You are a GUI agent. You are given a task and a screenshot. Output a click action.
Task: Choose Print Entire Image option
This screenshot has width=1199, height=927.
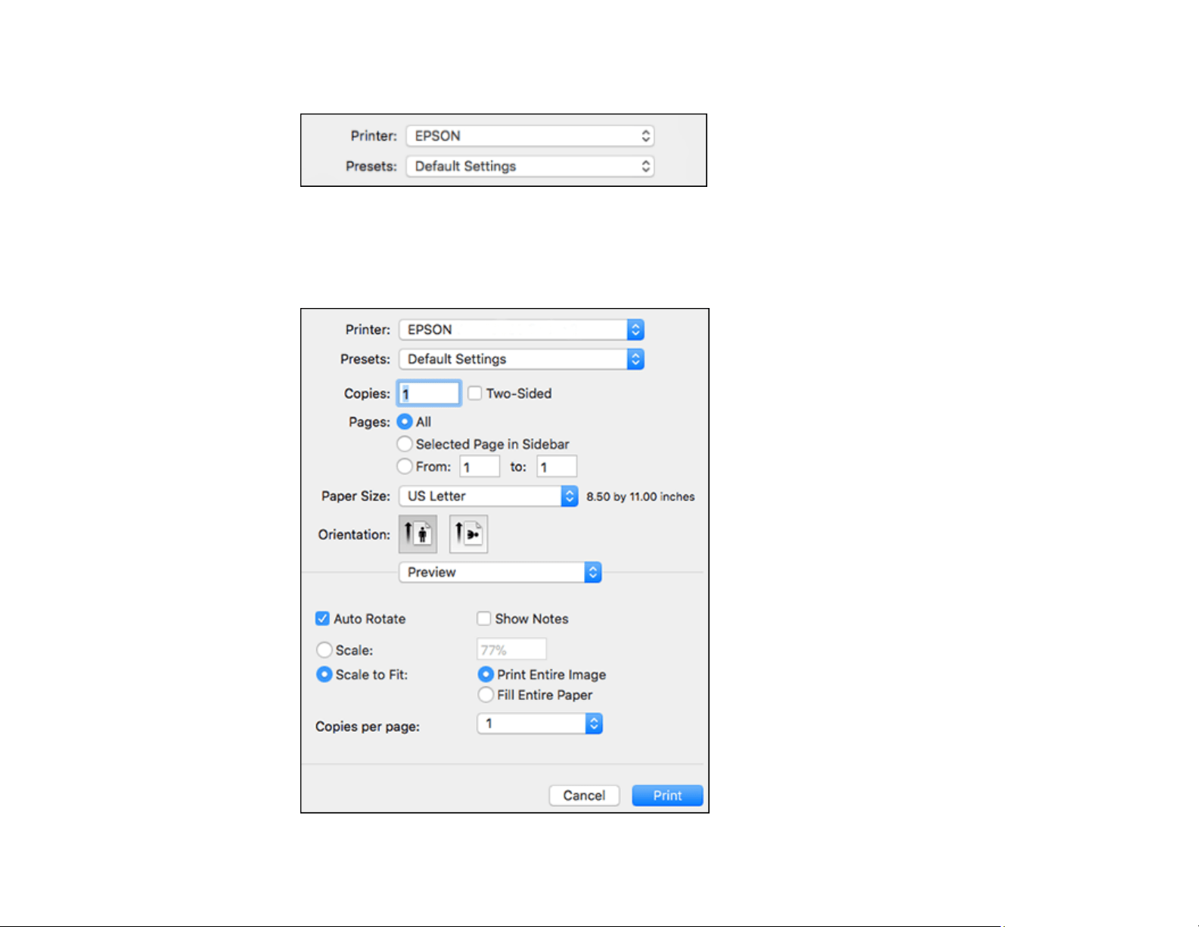[486, 674]
